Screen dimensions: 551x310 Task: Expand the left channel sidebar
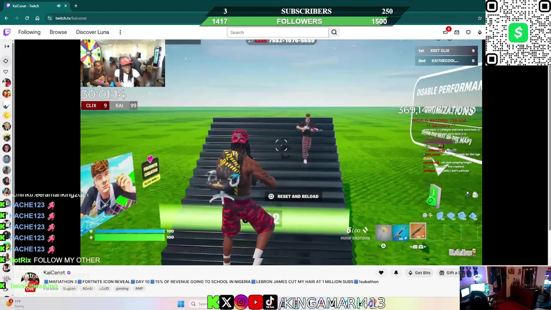click(x=6, y=46)
